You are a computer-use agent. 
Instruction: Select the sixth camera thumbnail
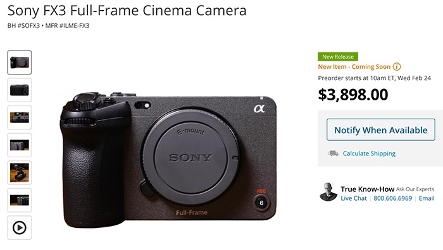[x=20, y=200]
